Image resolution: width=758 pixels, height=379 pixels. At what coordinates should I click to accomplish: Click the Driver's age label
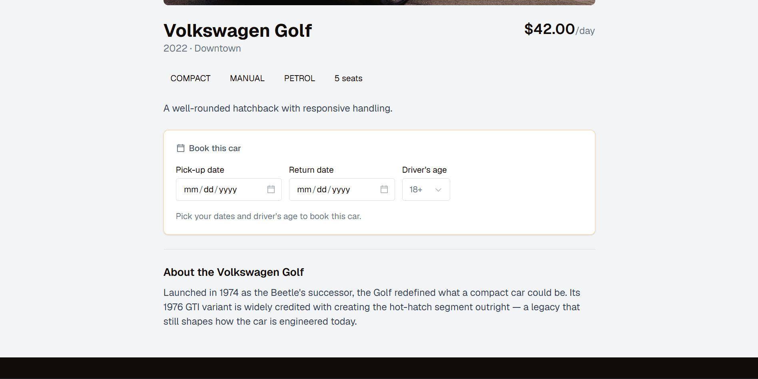(x=424, y=170)
